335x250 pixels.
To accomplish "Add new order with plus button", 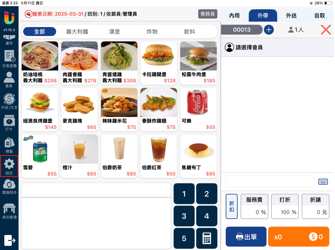I will coord(269,30).
